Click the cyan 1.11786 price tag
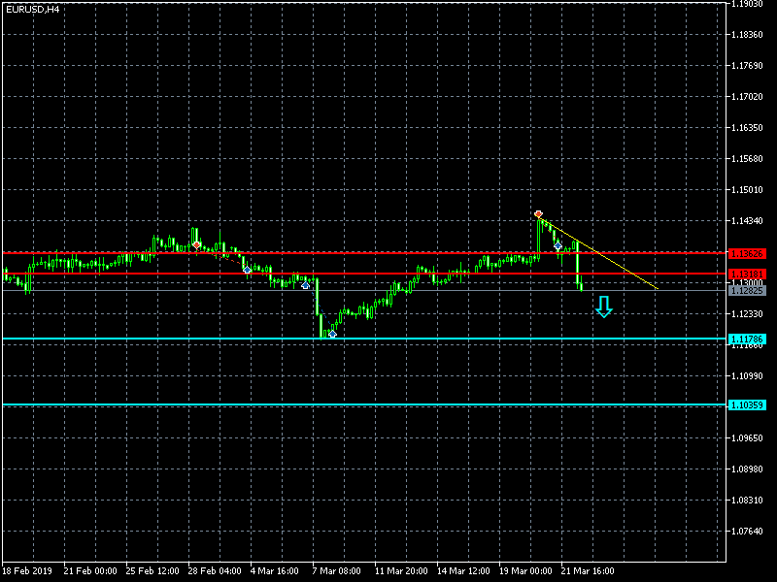 (747, 339)
